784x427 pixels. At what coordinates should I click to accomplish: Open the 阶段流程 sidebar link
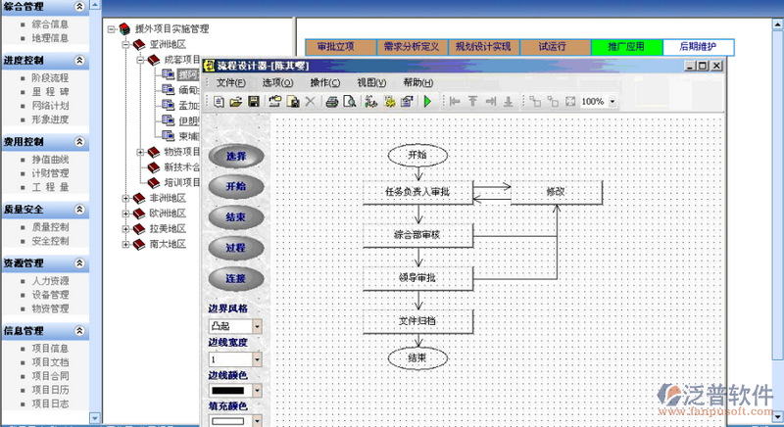[50, 77]
